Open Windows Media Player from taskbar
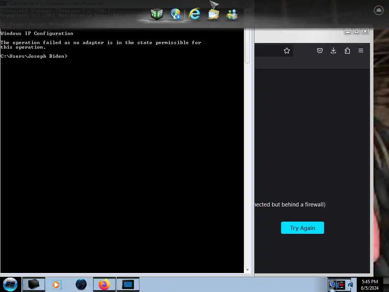Viewport: 389px width, 292px height. click(56, 284)
